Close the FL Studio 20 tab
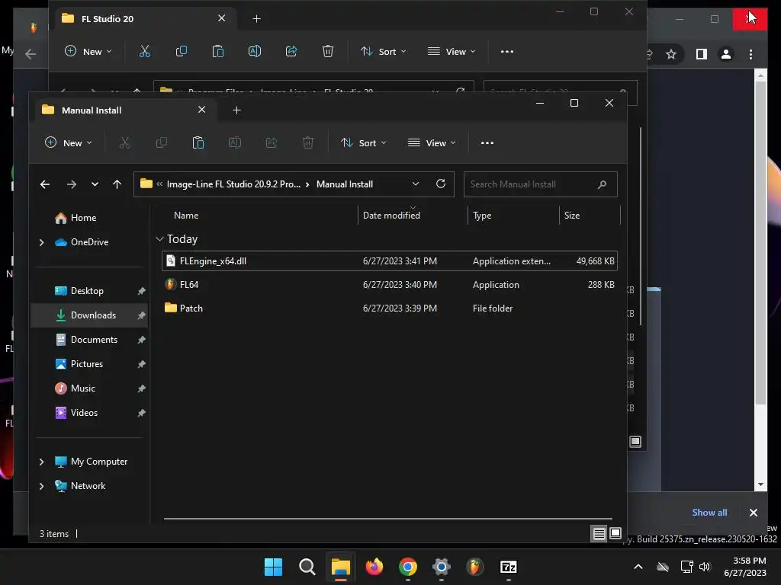This screenshot has height=585, width=781. point(222,18)
